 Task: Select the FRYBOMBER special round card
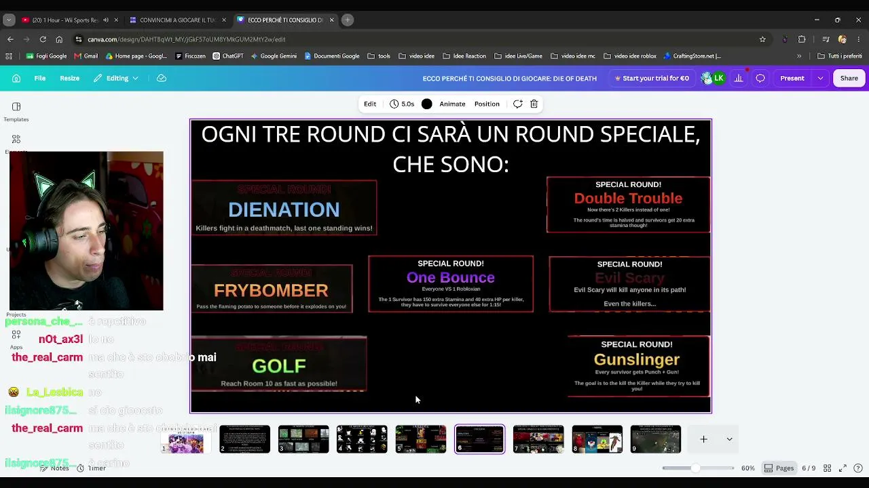pyautogui.click(x=272, y=289)
